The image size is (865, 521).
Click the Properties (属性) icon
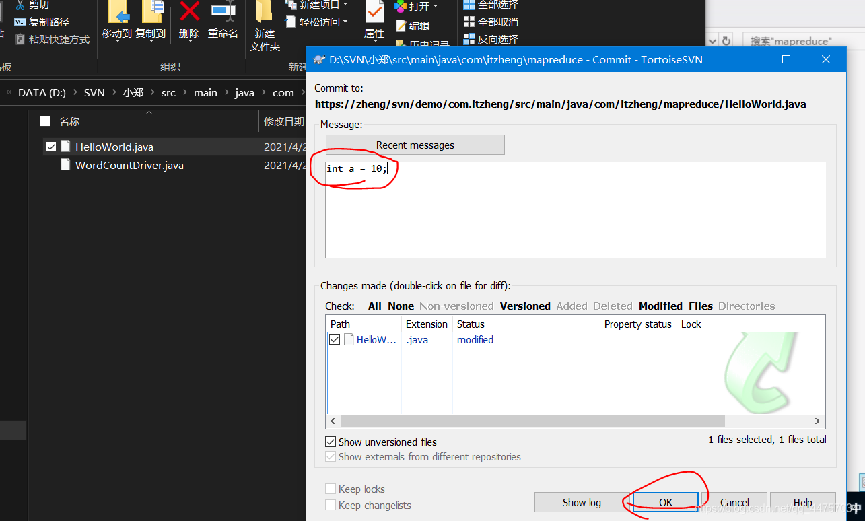click(x=374, y=12)
